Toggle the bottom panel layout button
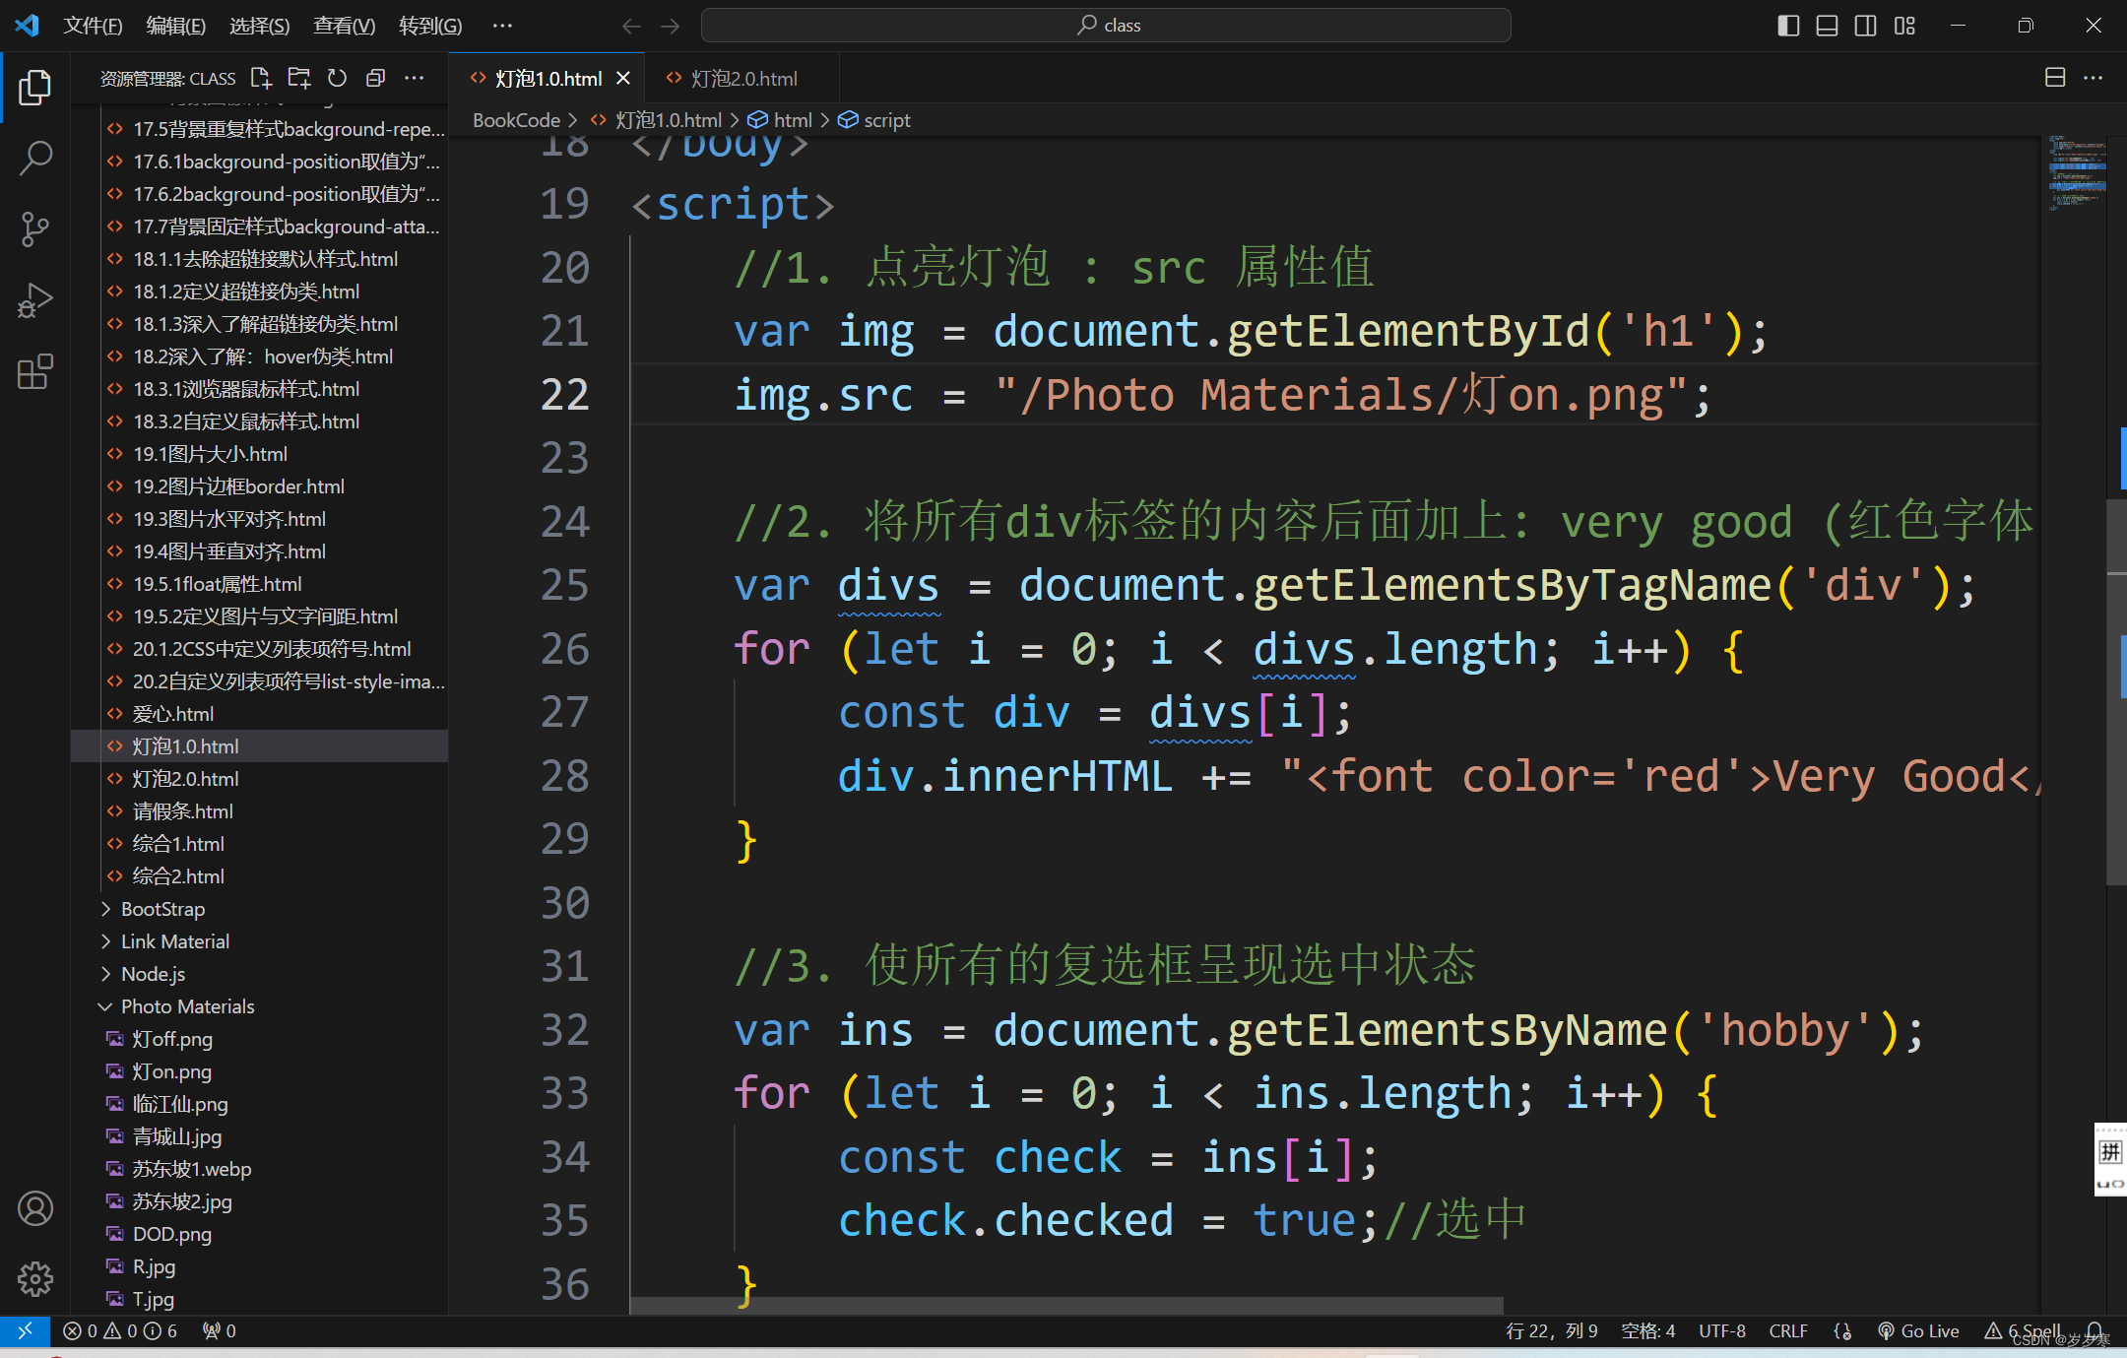Image resolution: width=2127 pixels, height=1358 pixels. click(x=1827, y=26)
